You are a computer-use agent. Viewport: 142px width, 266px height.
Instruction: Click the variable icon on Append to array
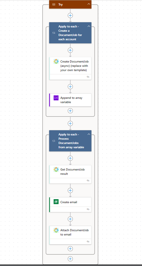click(56, 98)
